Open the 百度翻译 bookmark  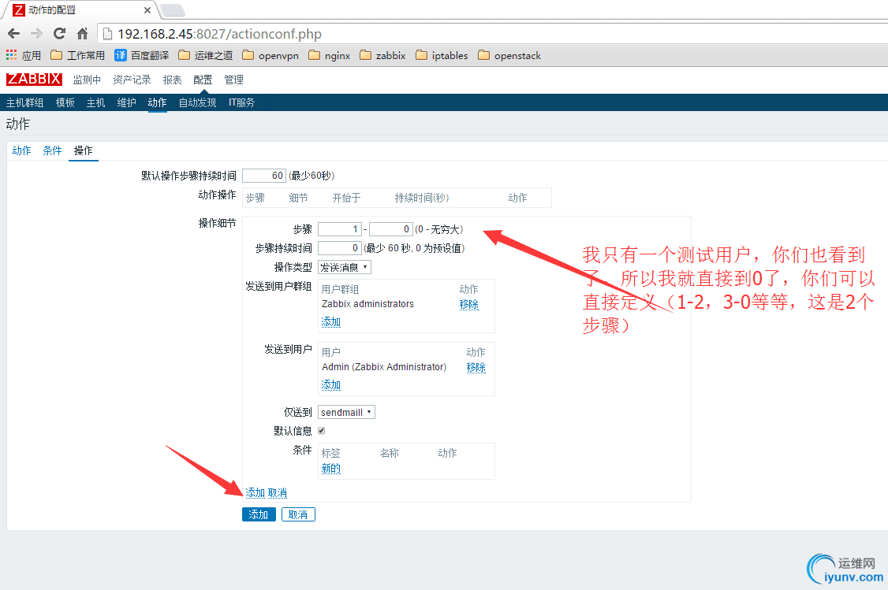(x=142, y=55)
